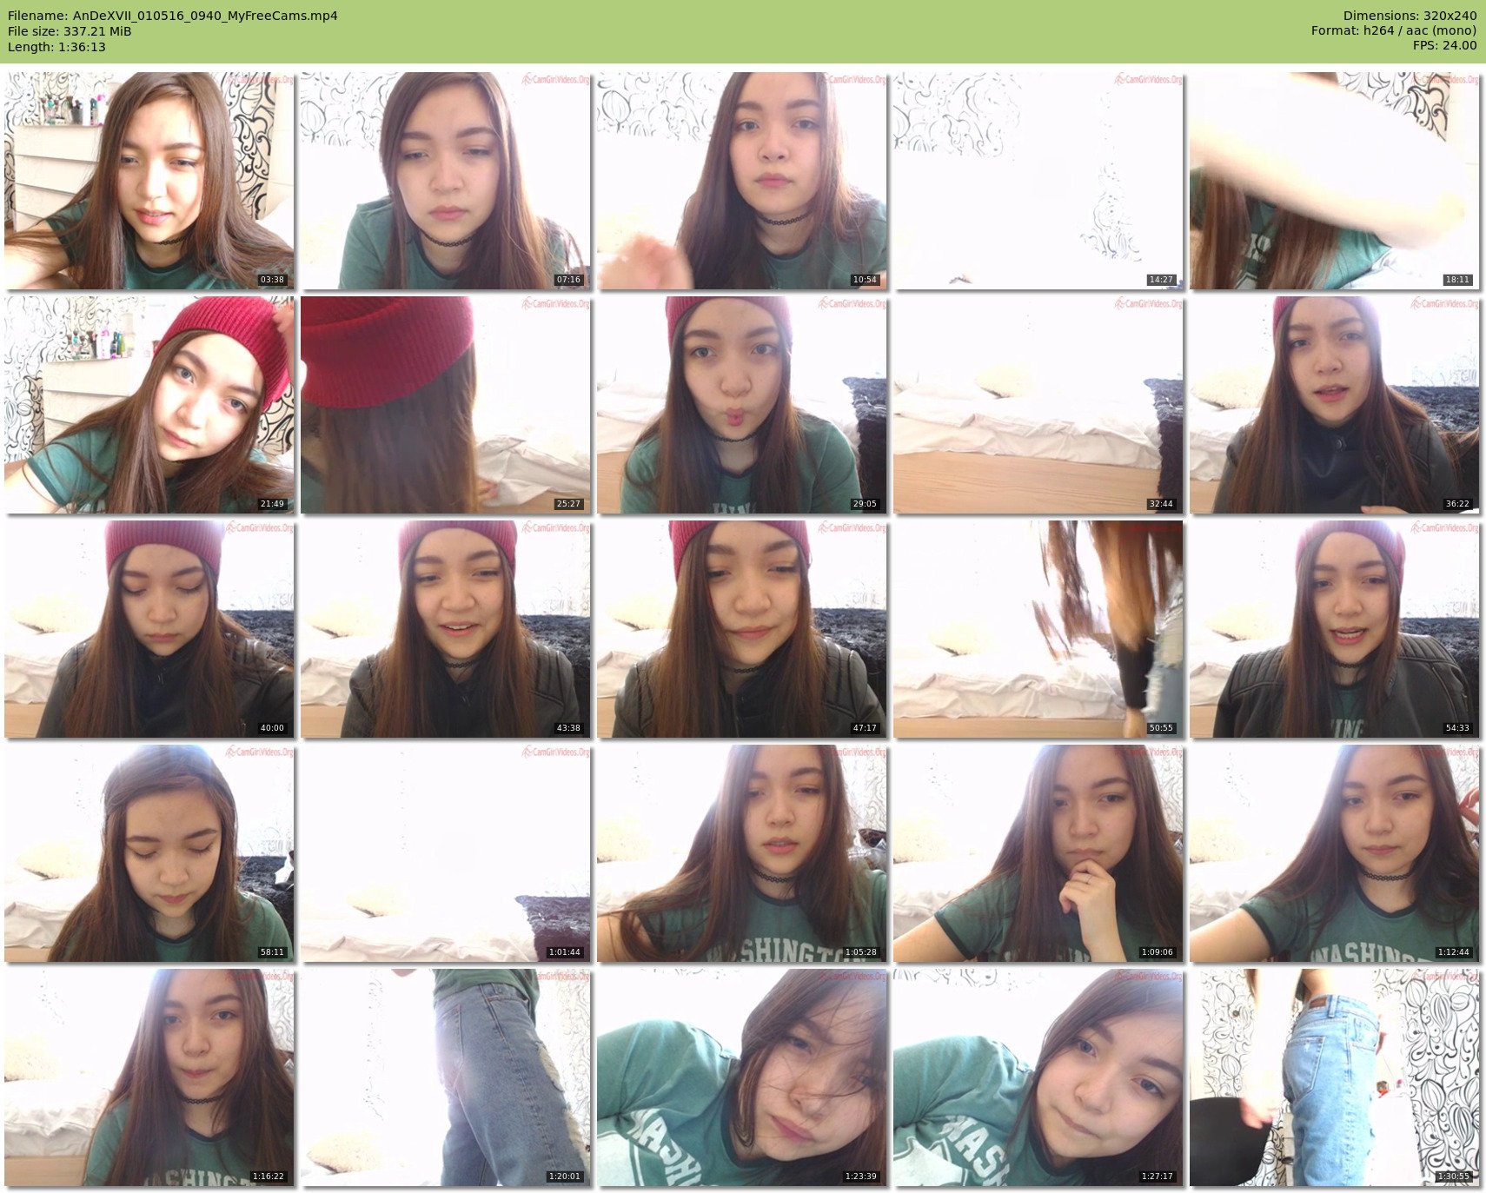Click the thumbnail timestamped 50:55
The height and width of the screenshot is (1193, 1486).
1038,629
